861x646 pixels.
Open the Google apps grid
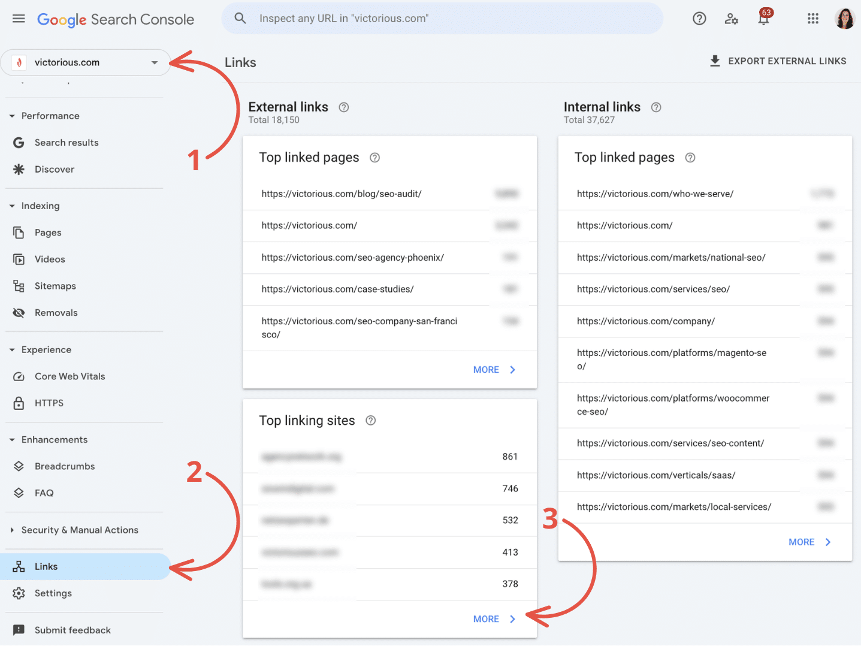[x=813, y=19]
